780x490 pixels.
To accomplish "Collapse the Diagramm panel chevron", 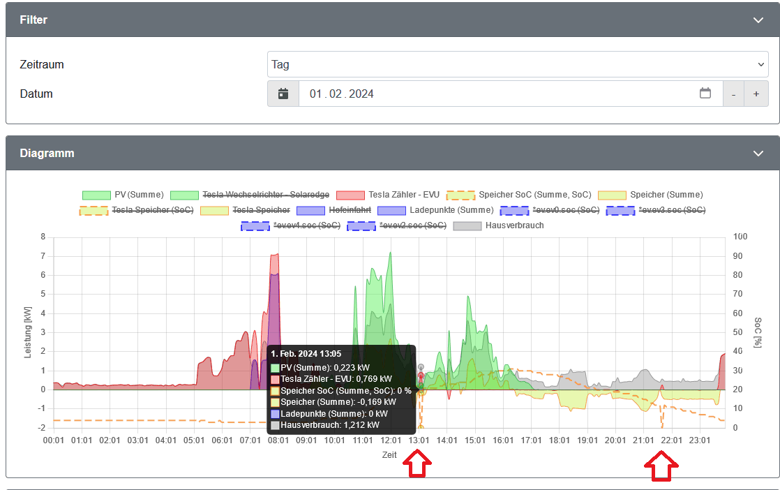I will (758, 154).
